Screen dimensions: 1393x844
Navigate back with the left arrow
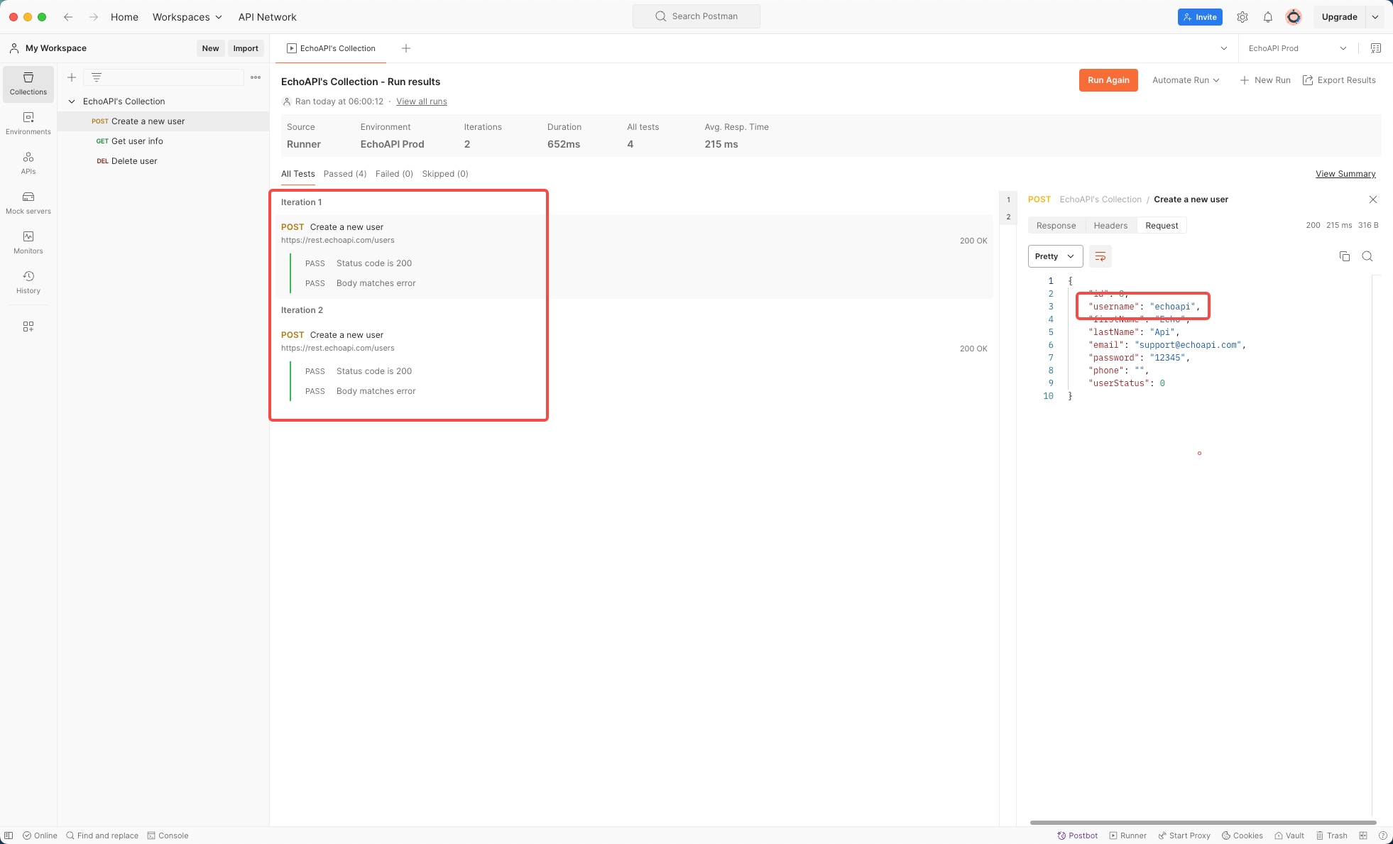pyautogui.click(x=68, y=17)
